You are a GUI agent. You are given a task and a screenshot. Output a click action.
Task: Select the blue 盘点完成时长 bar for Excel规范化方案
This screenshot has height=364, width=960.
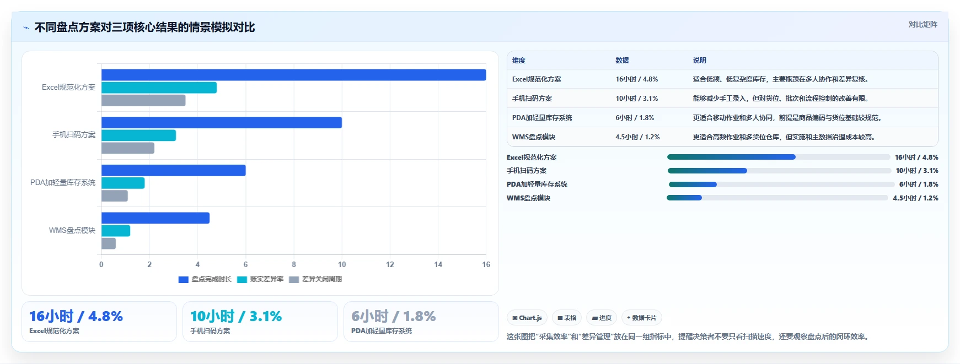294,75
